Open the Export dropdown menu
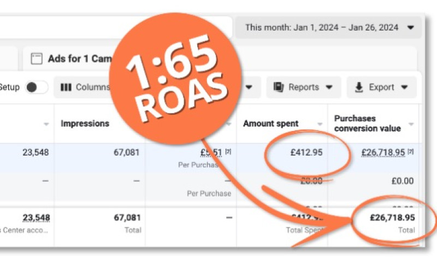 point(404,87)
